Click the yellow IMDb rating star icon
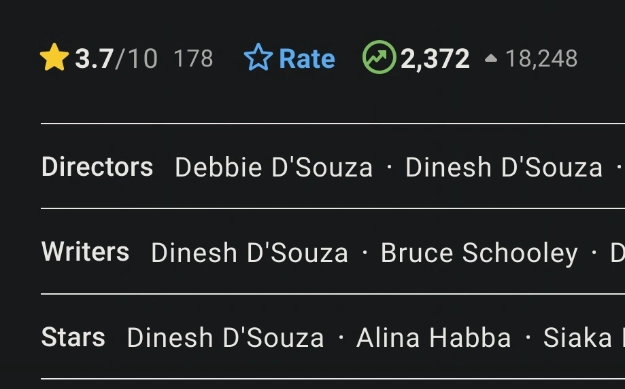 click(x=54, y=58)
